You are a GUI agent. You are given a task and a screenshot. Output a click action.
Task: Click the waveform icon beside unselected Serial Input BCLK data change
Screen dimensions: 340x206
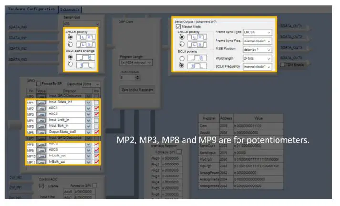[x=86, y=65]
